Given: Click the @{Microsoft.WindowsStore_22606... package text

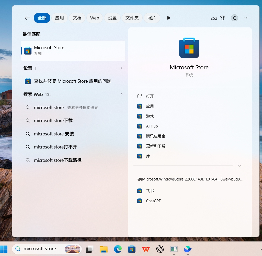Looking at the screenshot, I should coord(190,179).
